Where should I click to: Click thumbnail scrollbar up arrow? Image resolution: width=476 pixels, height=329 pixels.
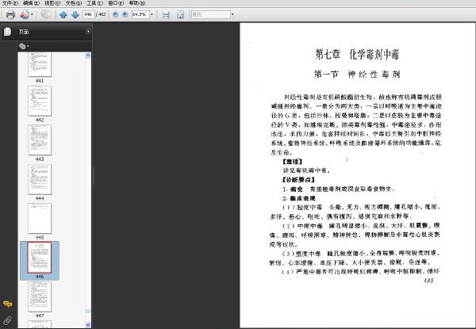(88, 55)
